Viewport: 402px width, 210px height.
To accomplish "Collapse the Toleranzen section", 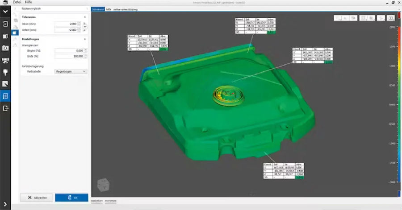I will pos(85,17).
